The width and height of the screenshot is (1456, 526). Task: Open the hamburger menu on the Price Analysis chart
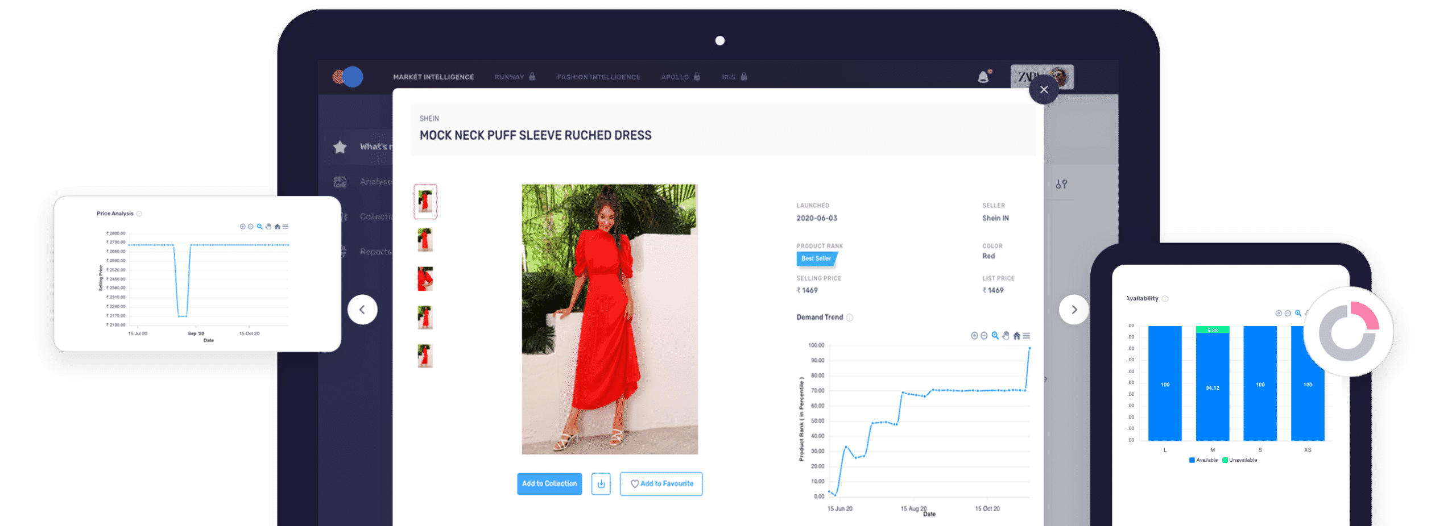(x=285, y=226)
